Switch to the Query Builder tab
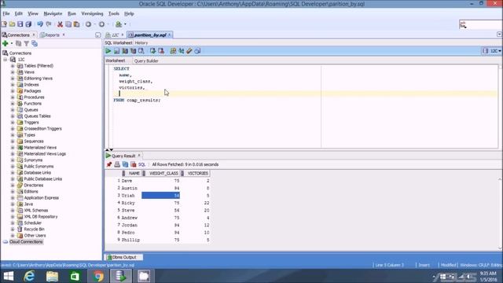This screenshot has width=503, height=283. click(x=146, y=61)
